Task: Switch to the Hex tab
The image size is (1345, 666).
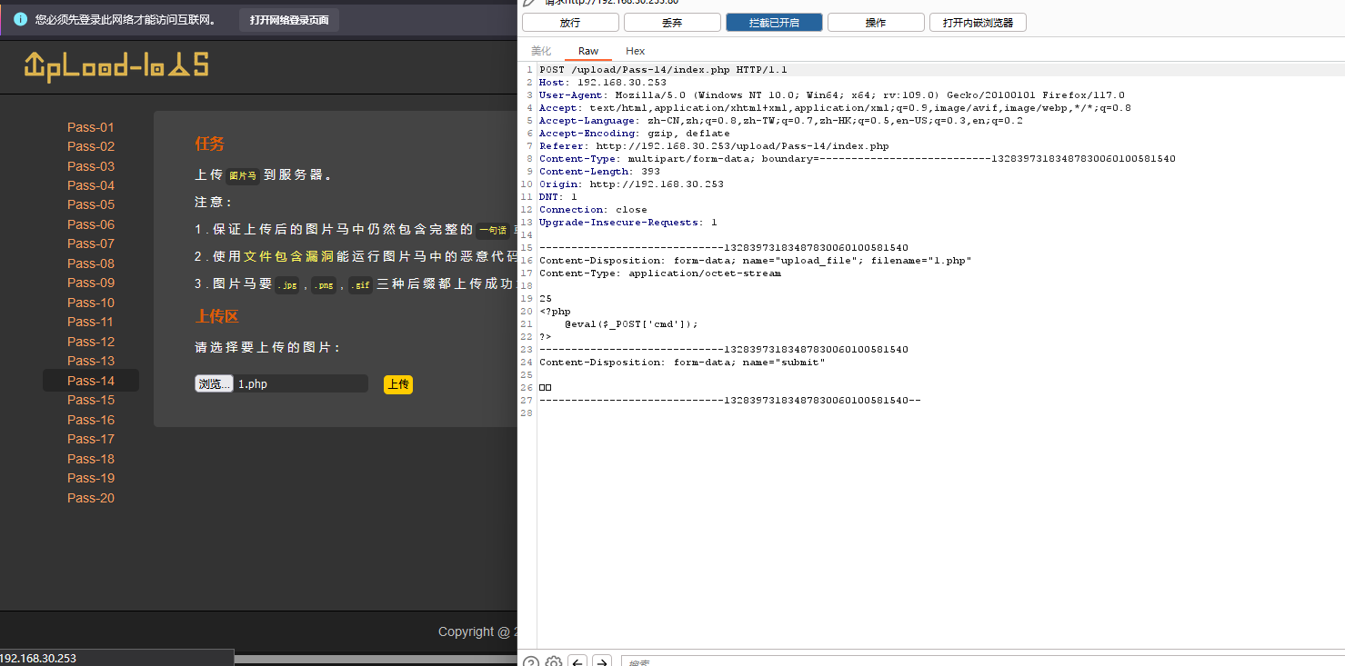Action: point(636,51)
